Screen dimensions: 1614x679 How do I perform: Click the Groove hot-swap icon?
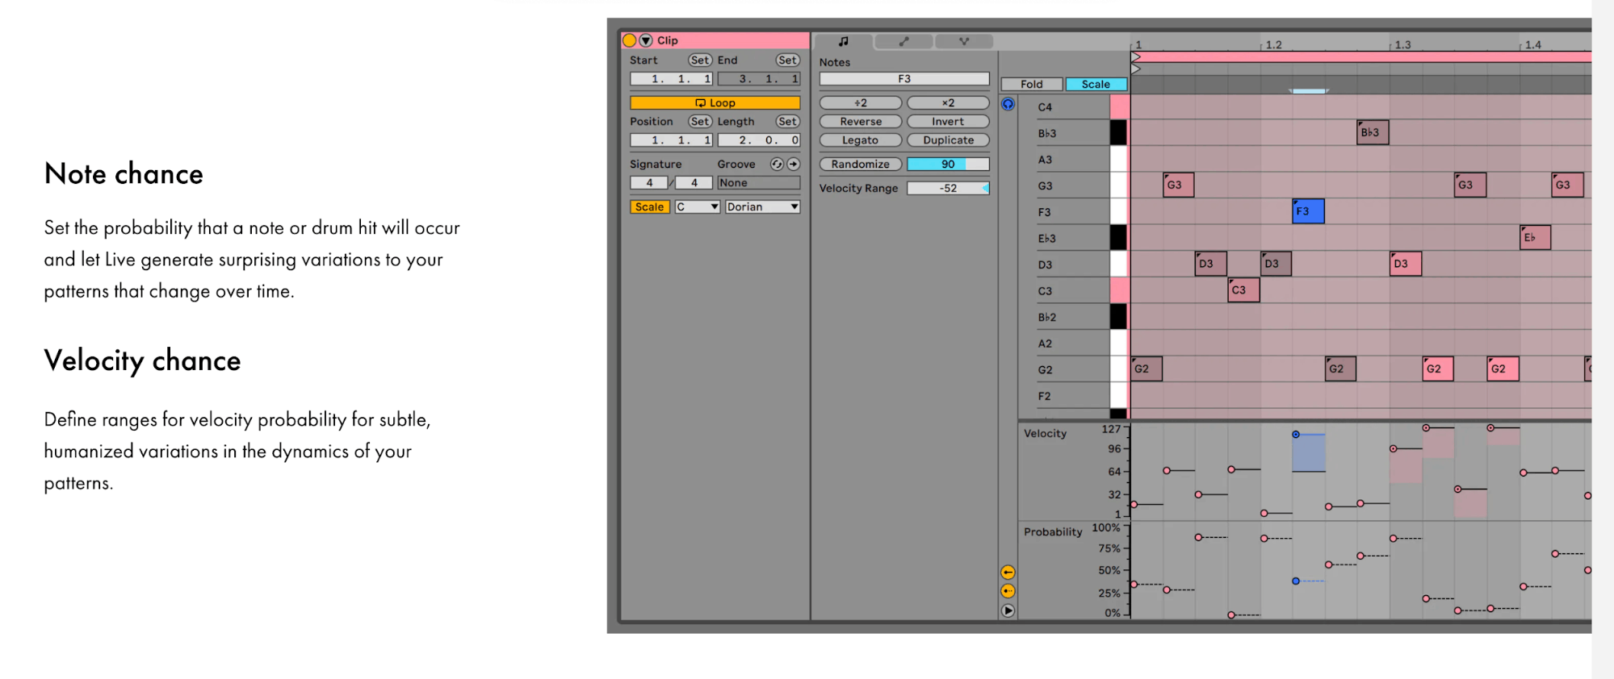coord(777,165)
